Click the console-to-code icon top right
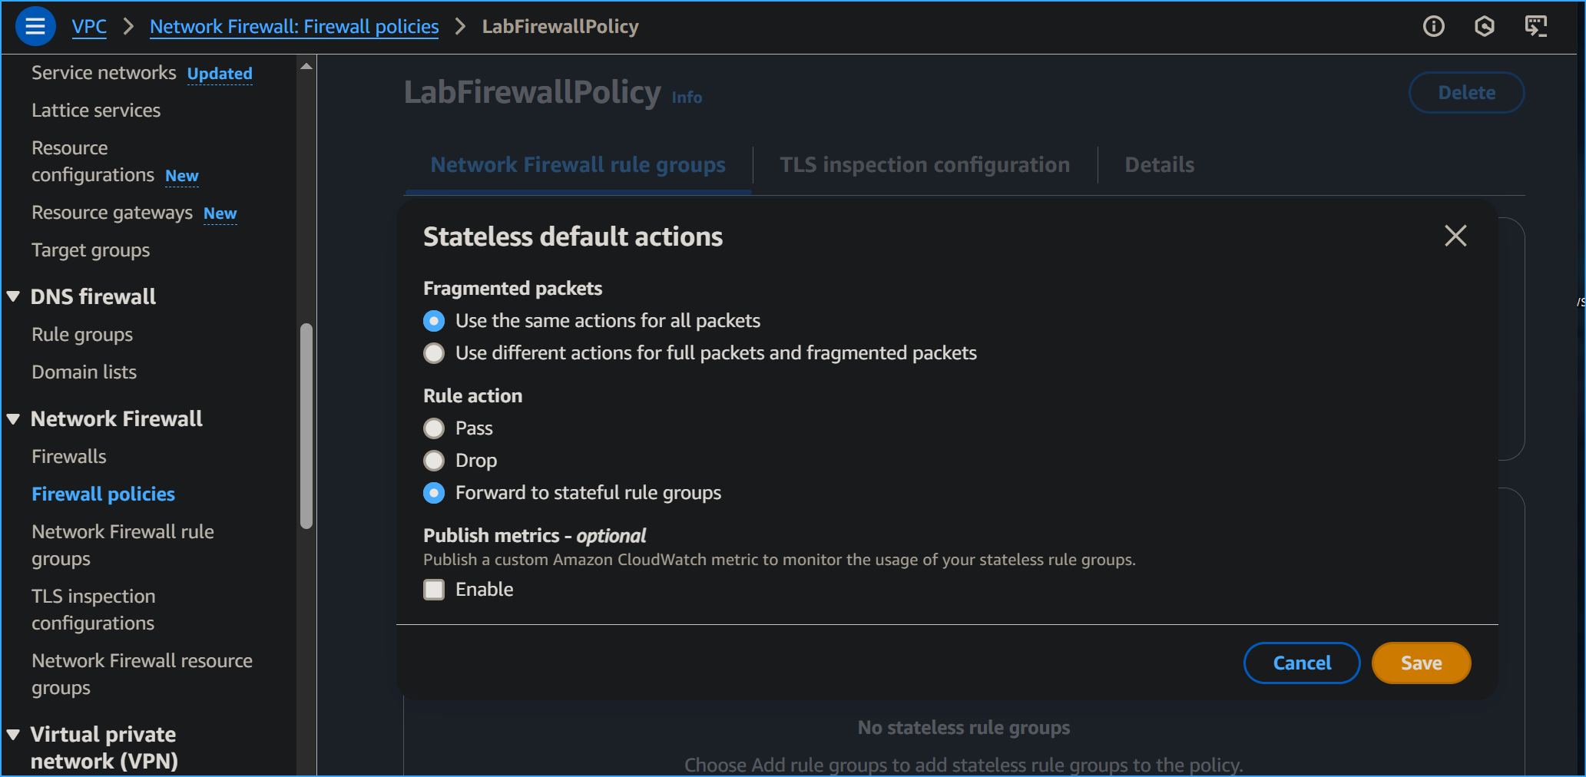This screenshot has width=1586, height=777. click(x=1537, y=26)
